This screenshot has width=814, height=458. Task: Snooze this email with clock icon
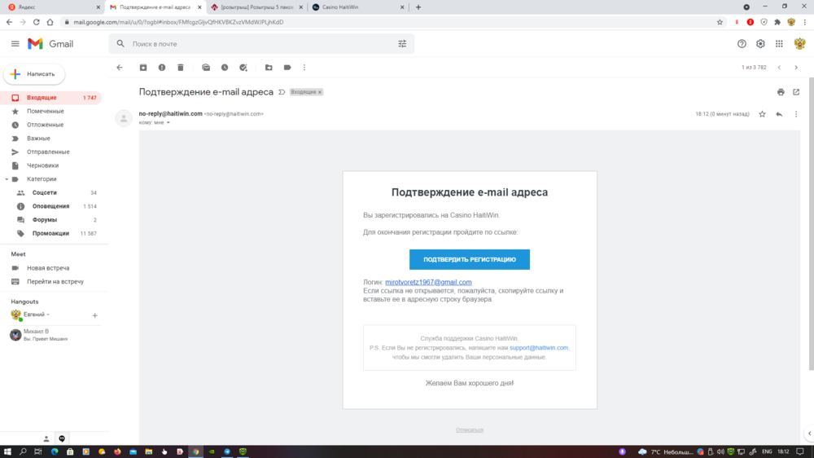tap(225, 68)
